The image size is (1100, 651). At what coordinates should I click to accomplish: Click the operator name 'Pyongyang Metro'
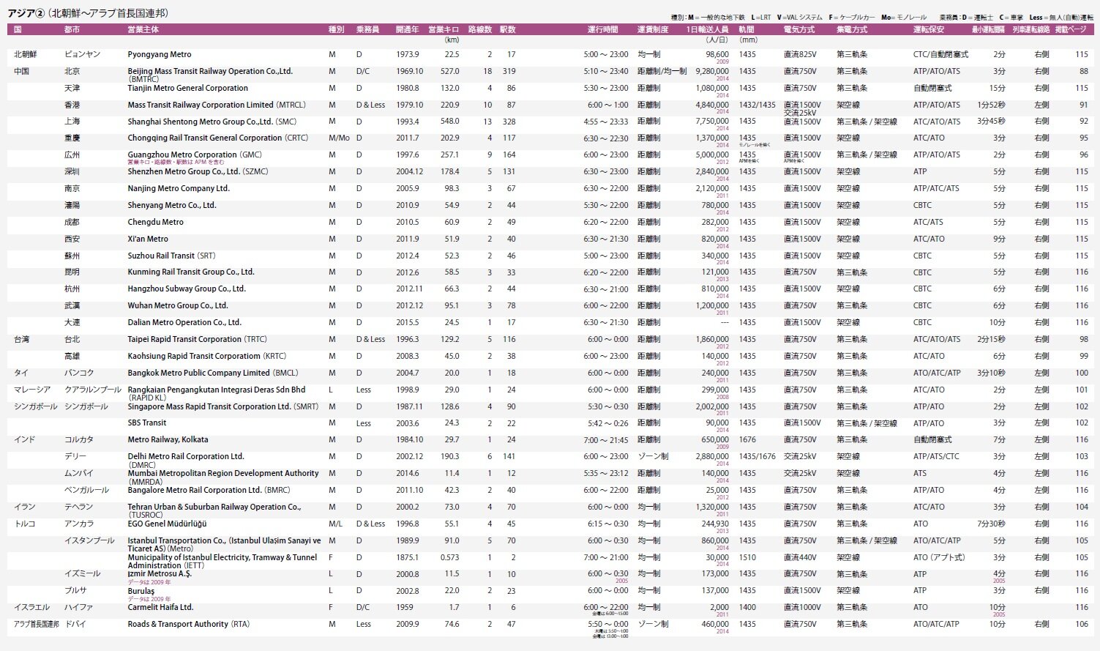pos(160,55)
